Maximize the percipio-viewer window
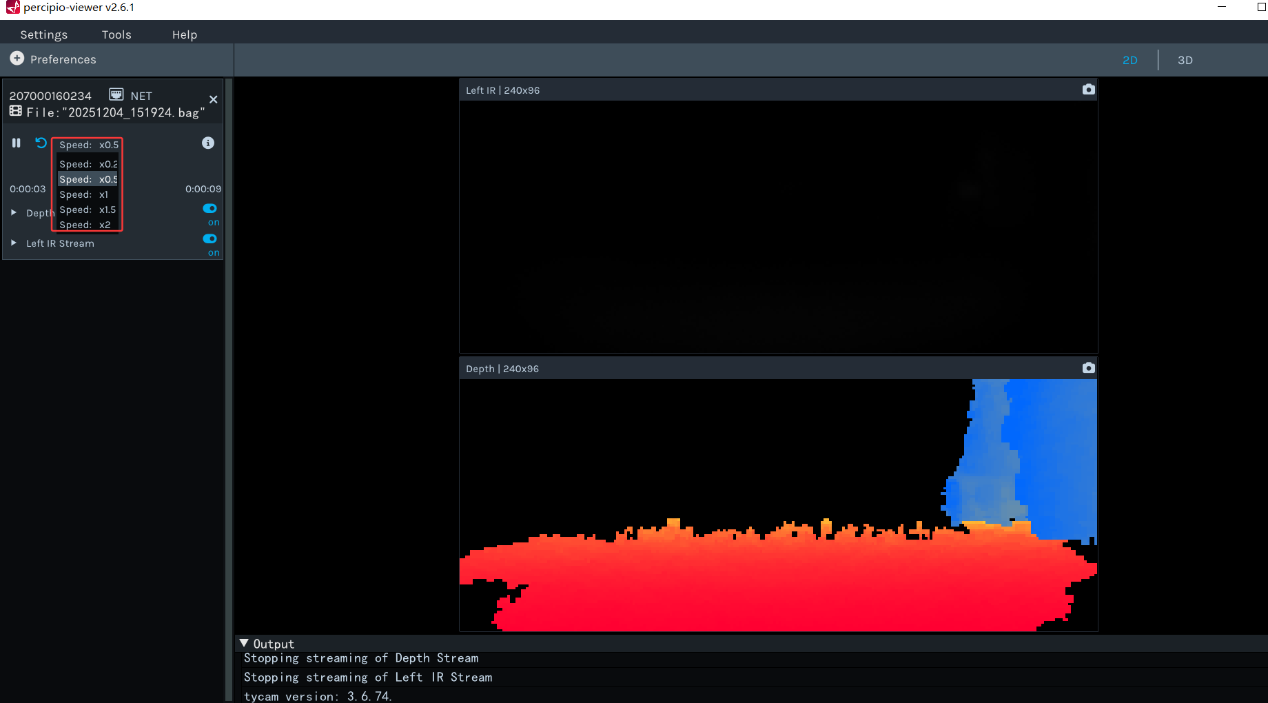This screenshot has width=1268, height=703. coord(1261,7)
